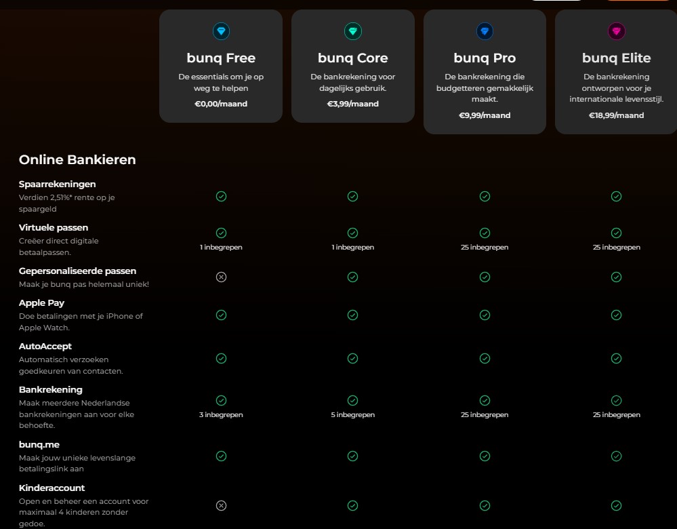677x529 pixels.
Task: Click the Spaarrekeningen feature label
Action: 57,184
